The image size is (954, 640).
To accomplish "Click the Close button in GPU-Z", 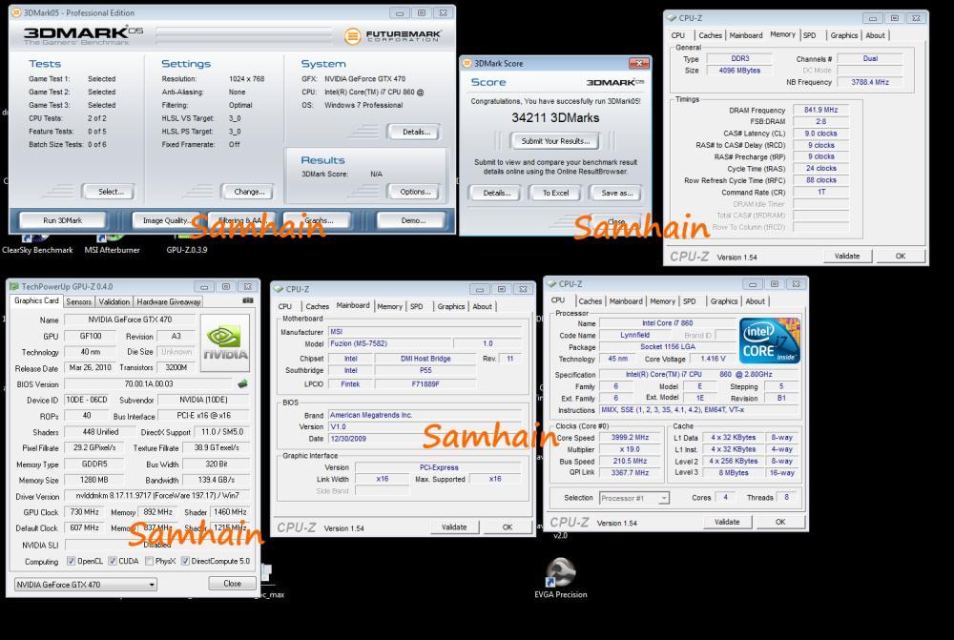I will 232,584.
